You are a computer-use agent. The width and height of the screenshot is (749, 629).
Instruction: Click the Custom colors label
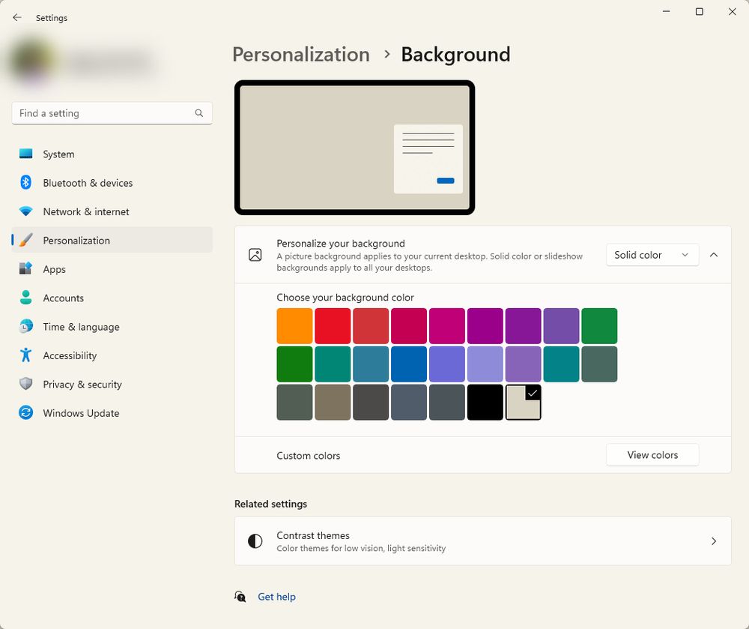tap(309, 456)
